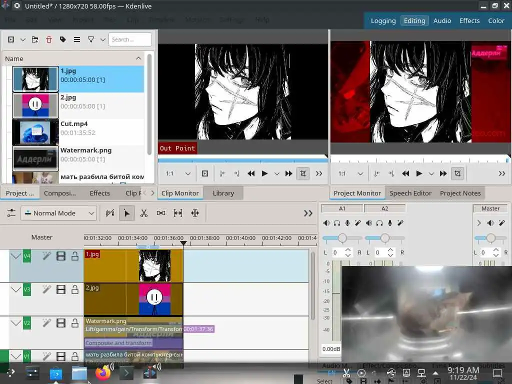Open the Effects tab beside Compositions
Screen dimensions: 512x384
coord(99,193)
